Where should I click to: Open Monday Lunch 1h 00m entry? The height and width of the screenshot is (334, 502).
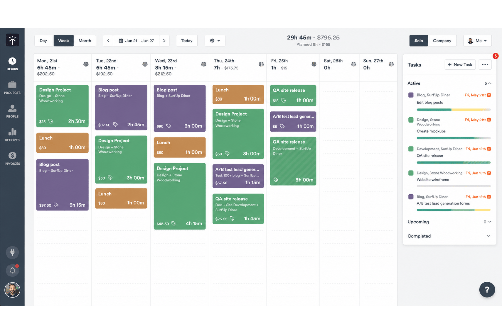pyautogui.click(x=62, y=143)
